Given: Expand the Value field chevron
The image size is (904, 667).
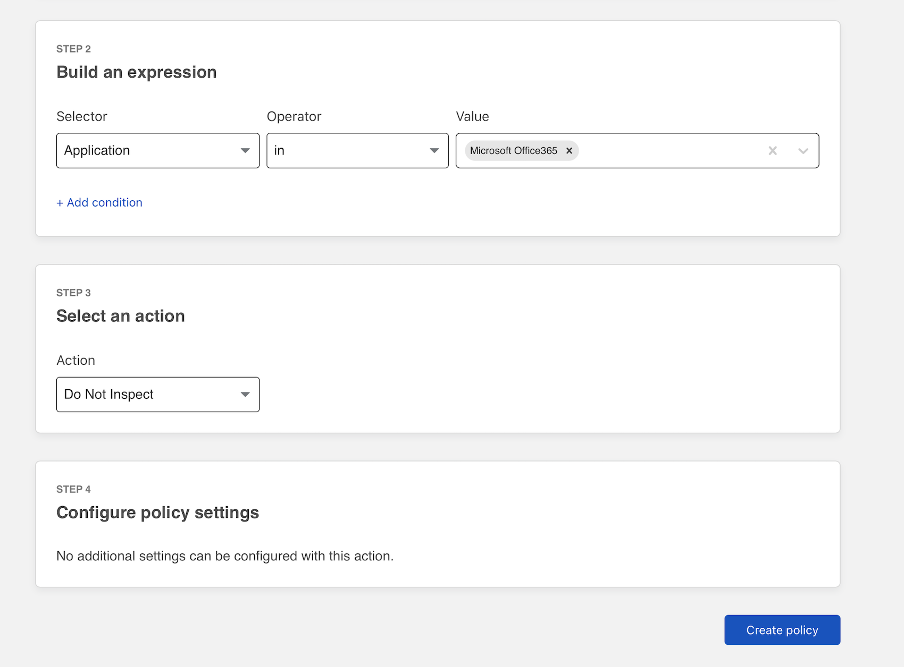Looking at the screenshot, I should pyautogui.click(x=803, y=151).
